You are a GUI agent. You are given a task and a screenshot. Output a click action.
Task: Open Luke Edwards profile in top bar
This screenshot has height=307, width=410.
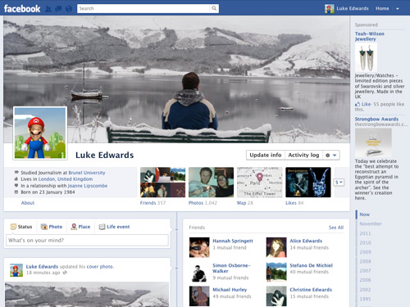point(347,8)
